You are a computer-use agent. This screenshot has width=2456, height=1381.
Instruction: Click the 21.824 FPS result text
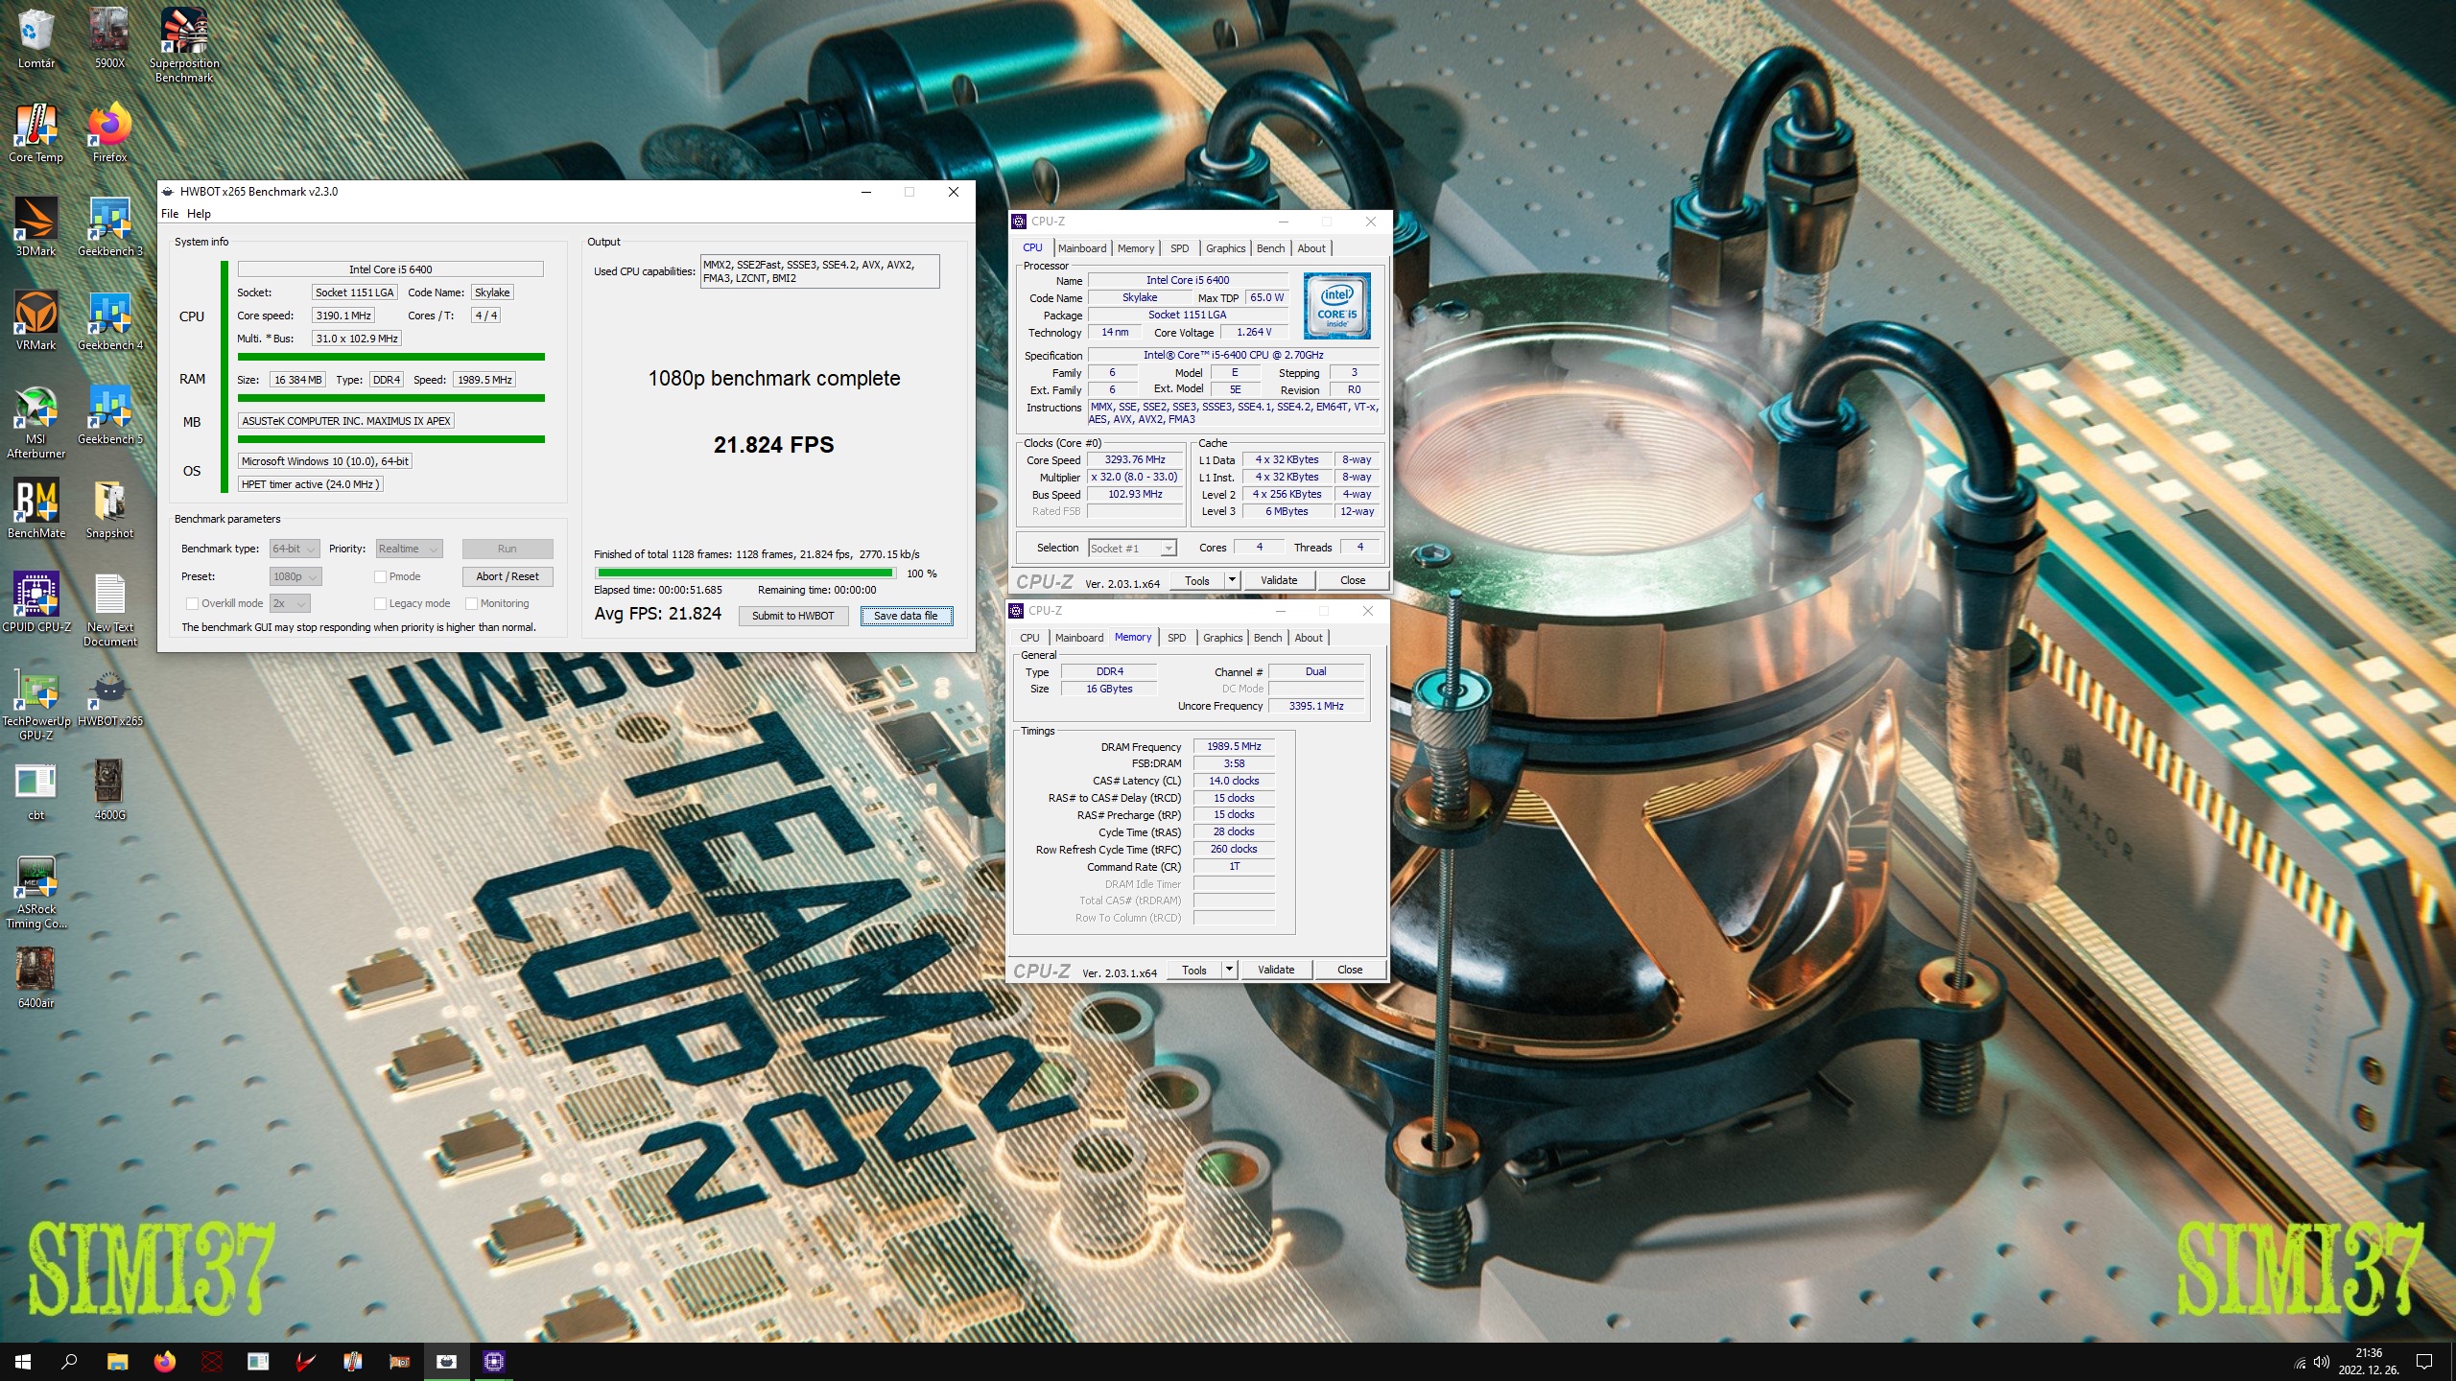point(773,445)
